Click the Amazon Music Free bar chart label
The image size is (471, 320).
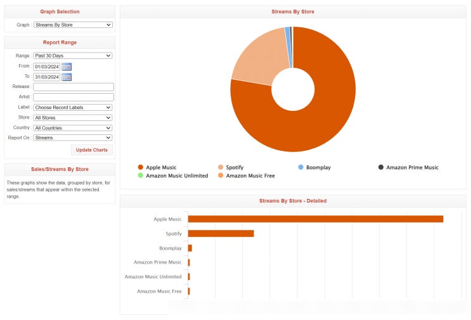click(159, 291)
